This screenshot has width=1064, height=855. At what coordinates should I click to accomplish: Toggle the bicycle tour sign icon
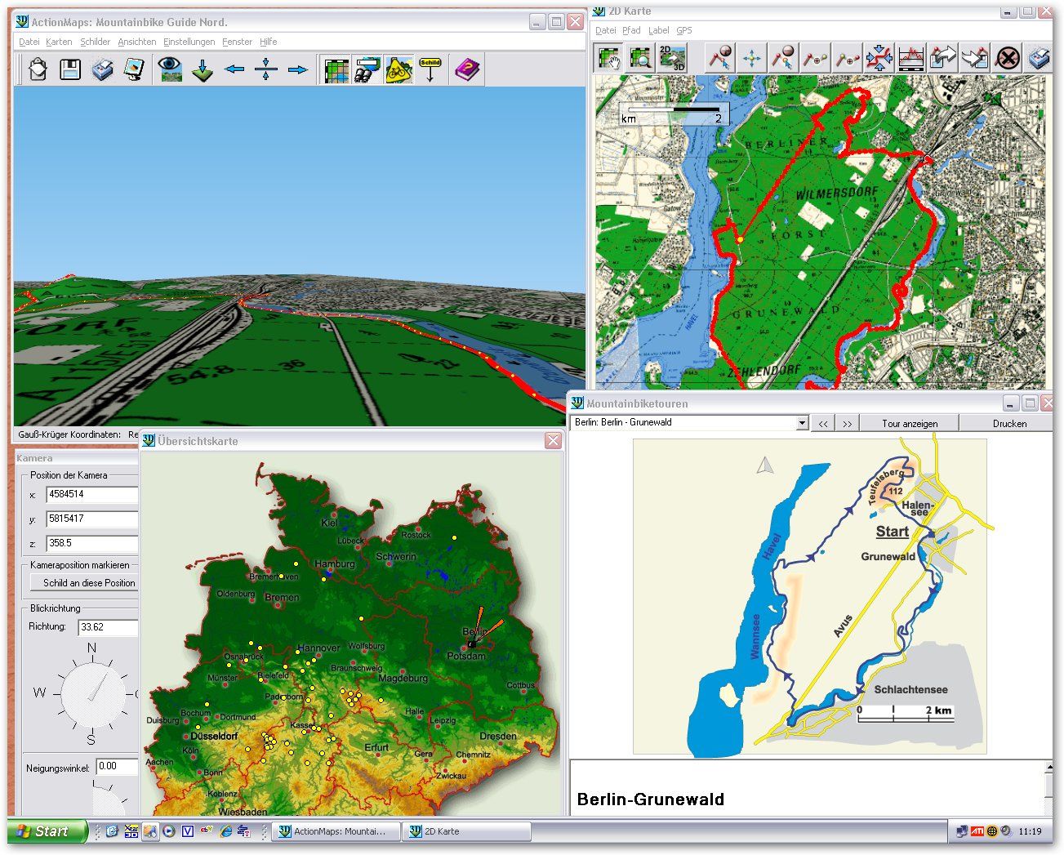398,69
